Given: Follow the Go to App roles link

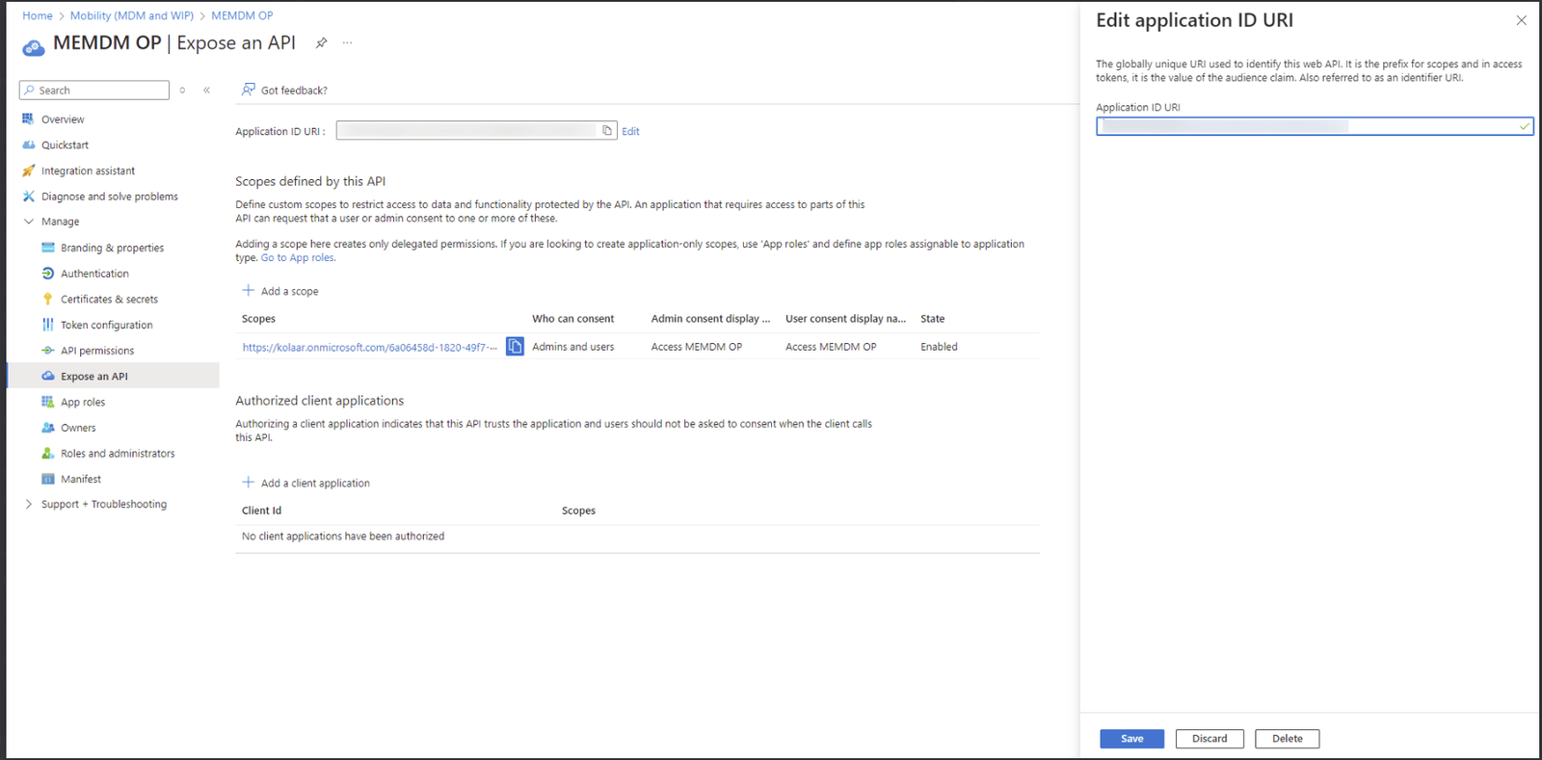Looking at the screenshot, I should point(298,258).
